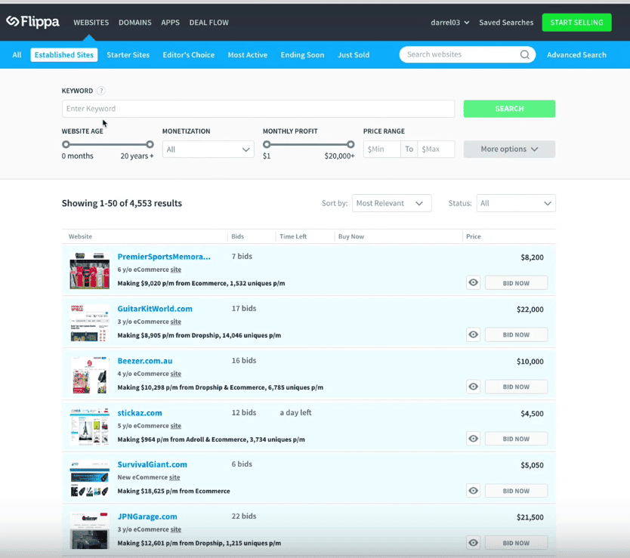Click the START SELLING button
This screenshot has width=630, height=558.
(x=576, y=23)
